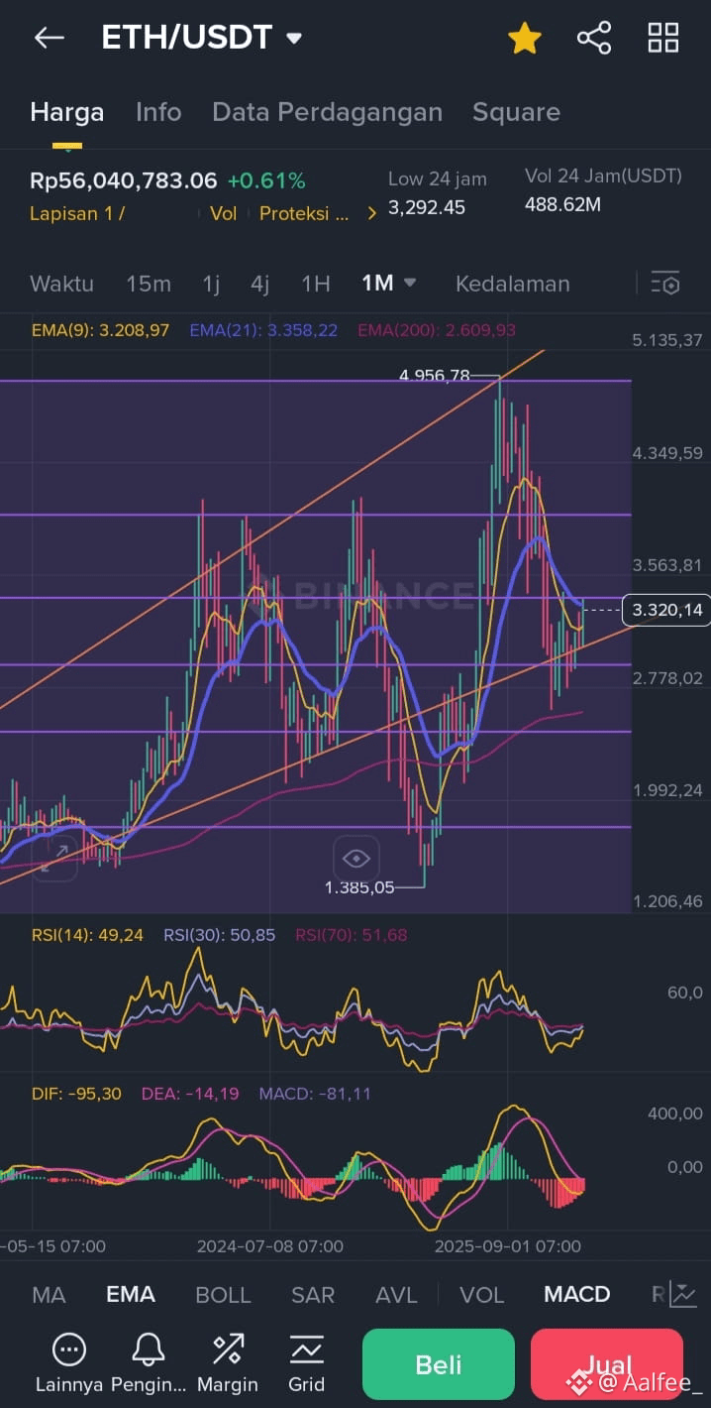Switch to Kedalaman depth view

[x=512, y=284]
